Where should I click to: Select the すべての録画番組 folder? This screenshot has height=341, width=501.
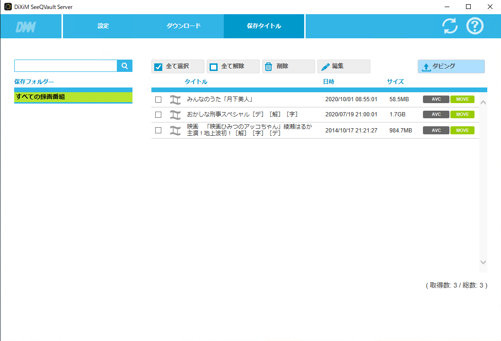(x=73, y=97)
